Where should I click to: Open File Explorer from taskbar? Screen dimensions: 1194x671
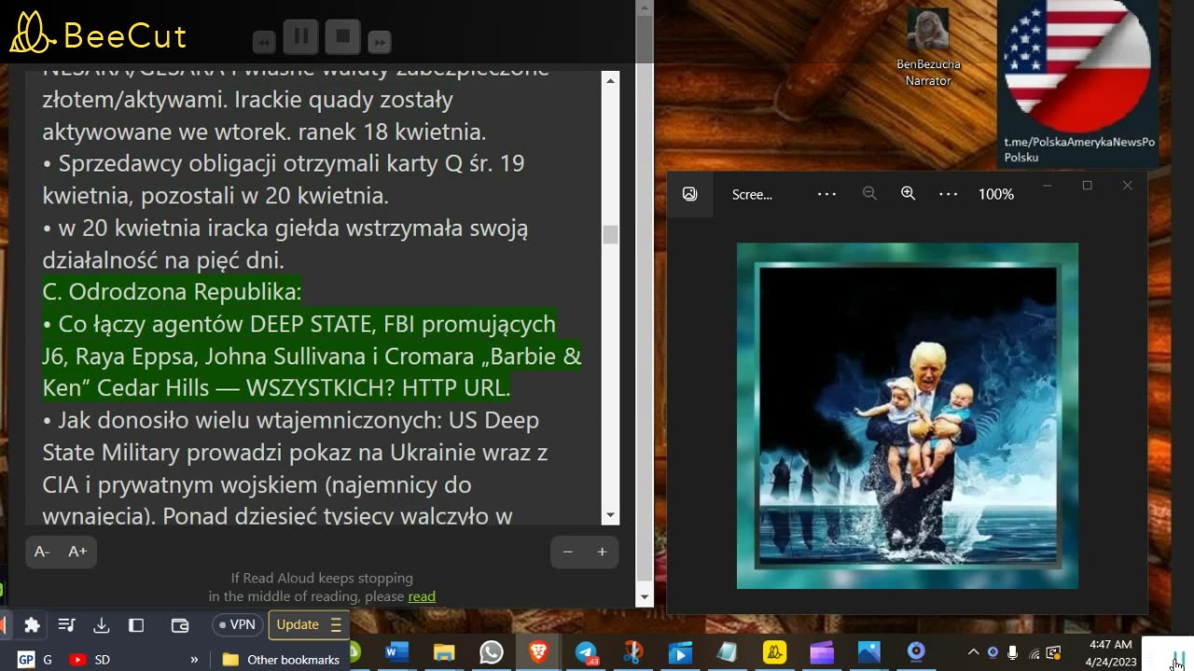coord(444,652)
